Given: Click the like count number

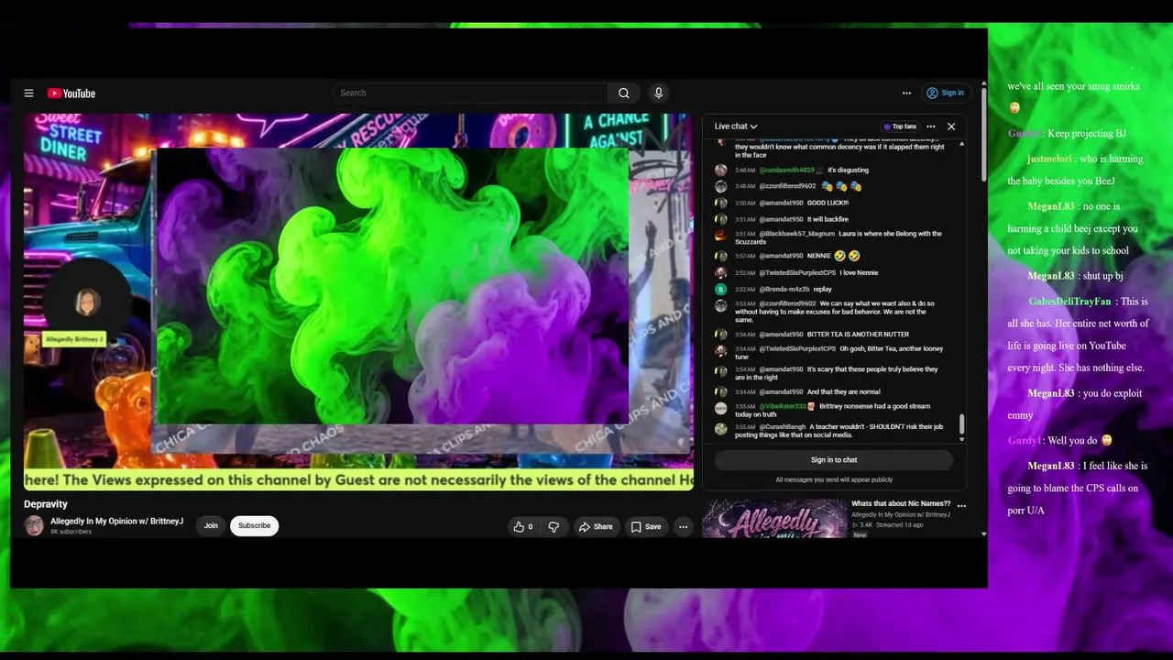Looking at the screenshot, I should click(530, 527).
